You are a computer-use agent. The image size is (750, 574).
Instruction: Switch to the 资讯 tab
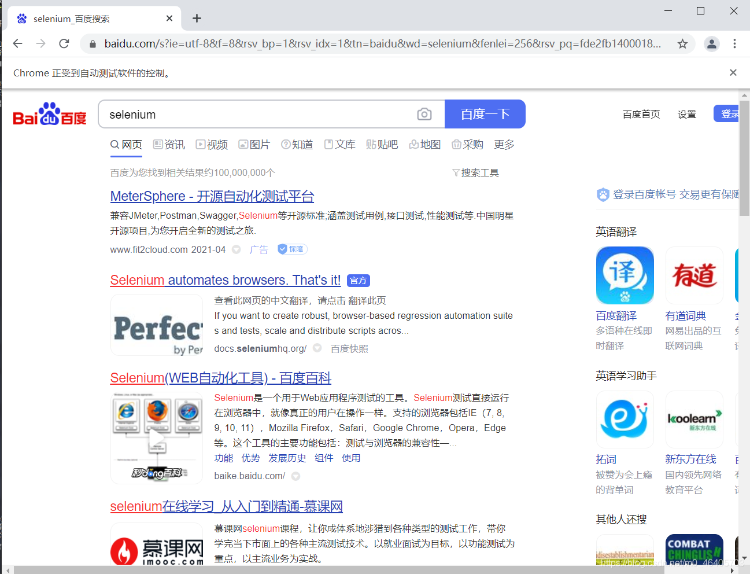point(169,144)
